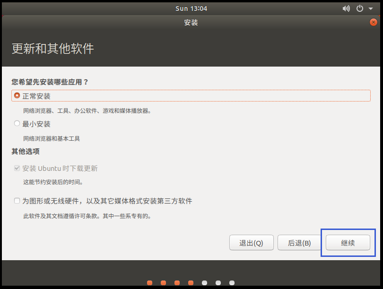The image size is (383, 289).
Task: Click the 继续 button to proceed
Action: point(348,242)
